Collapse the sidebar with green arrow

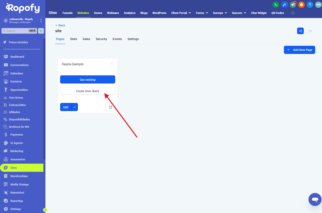(45, 210)
